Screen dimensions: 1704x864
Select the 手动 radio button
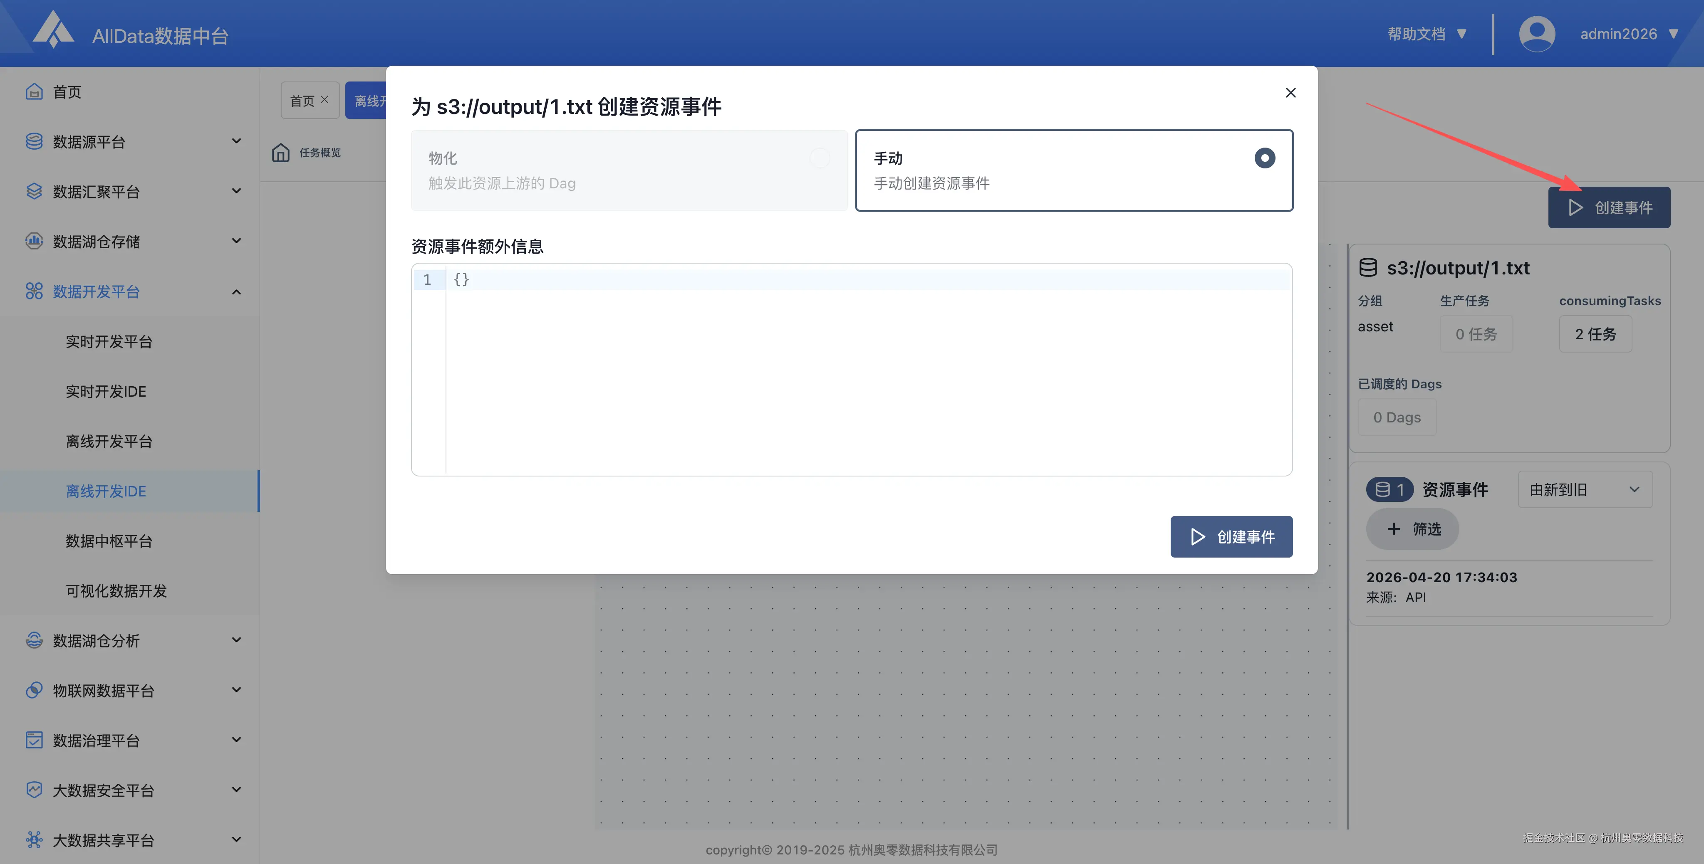tap(1264, 157)
